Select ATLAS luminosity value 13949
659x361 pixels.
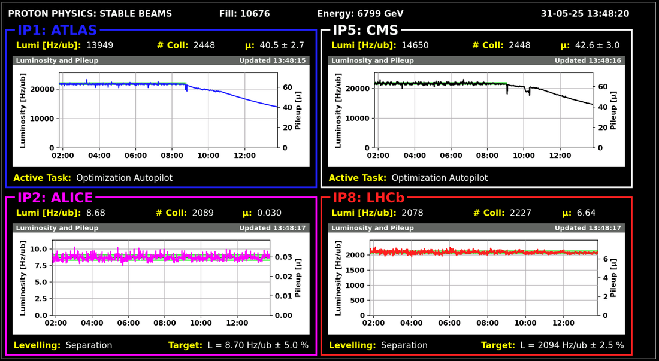click(x=100, y=45)
